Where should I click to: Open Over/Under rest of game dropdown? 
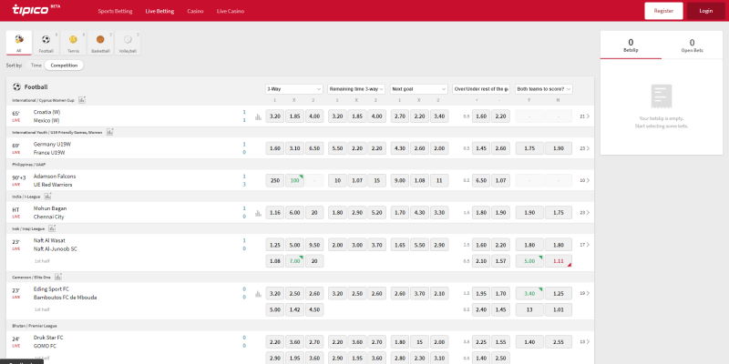pyautogui.click(x=481, y=88)
